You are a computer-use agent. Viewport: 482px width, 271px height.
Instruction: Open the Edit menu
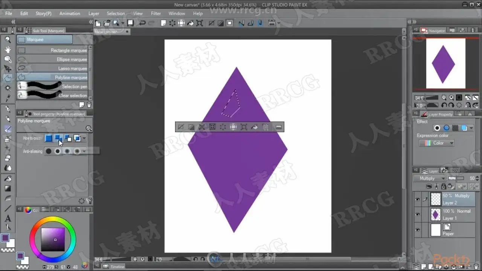pyautogui.click(x=24, y=14)
